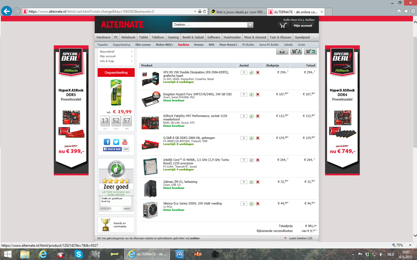
Task: Reload cart using the cart refresh icon
Action: point(310,51)
